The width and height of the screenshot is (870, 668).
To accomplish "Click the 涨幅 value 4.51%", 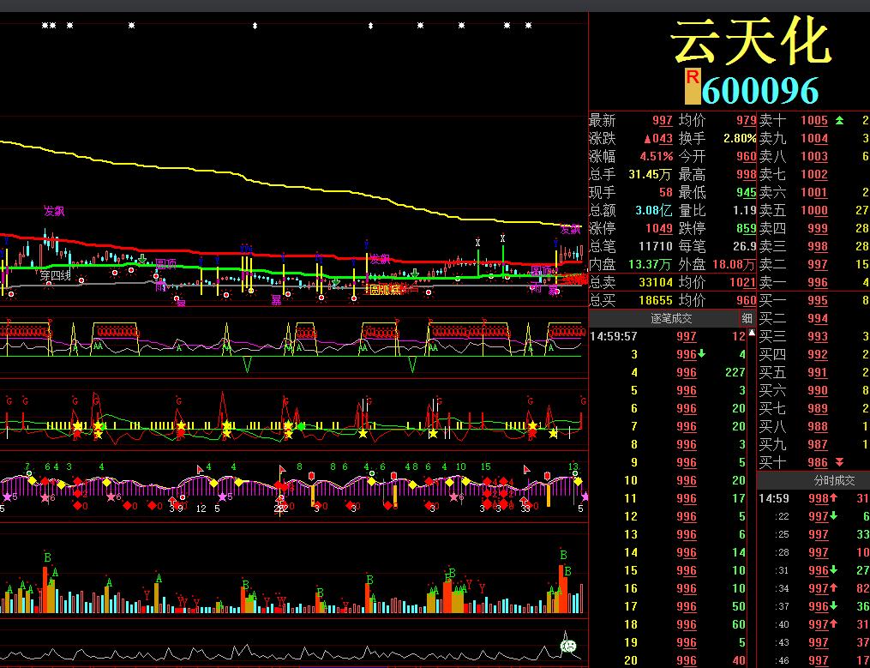I will (x=657, y=156).
